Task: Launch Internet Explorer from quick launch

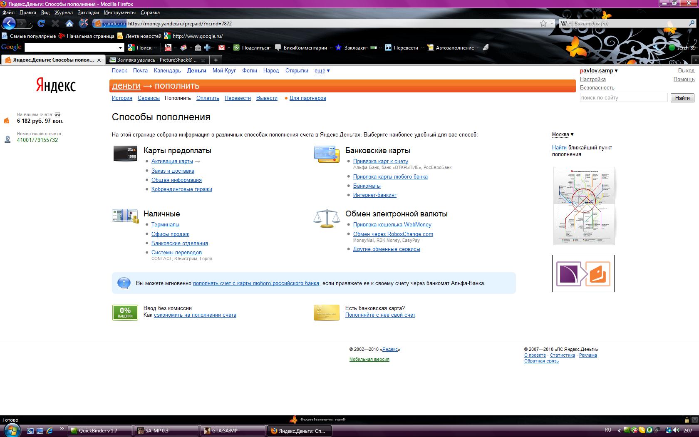Action: pos(50,431)
